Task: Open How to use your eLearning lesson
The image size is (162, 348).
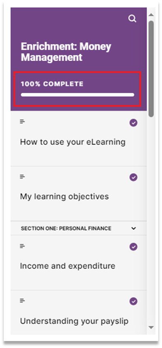Action: 79,138
